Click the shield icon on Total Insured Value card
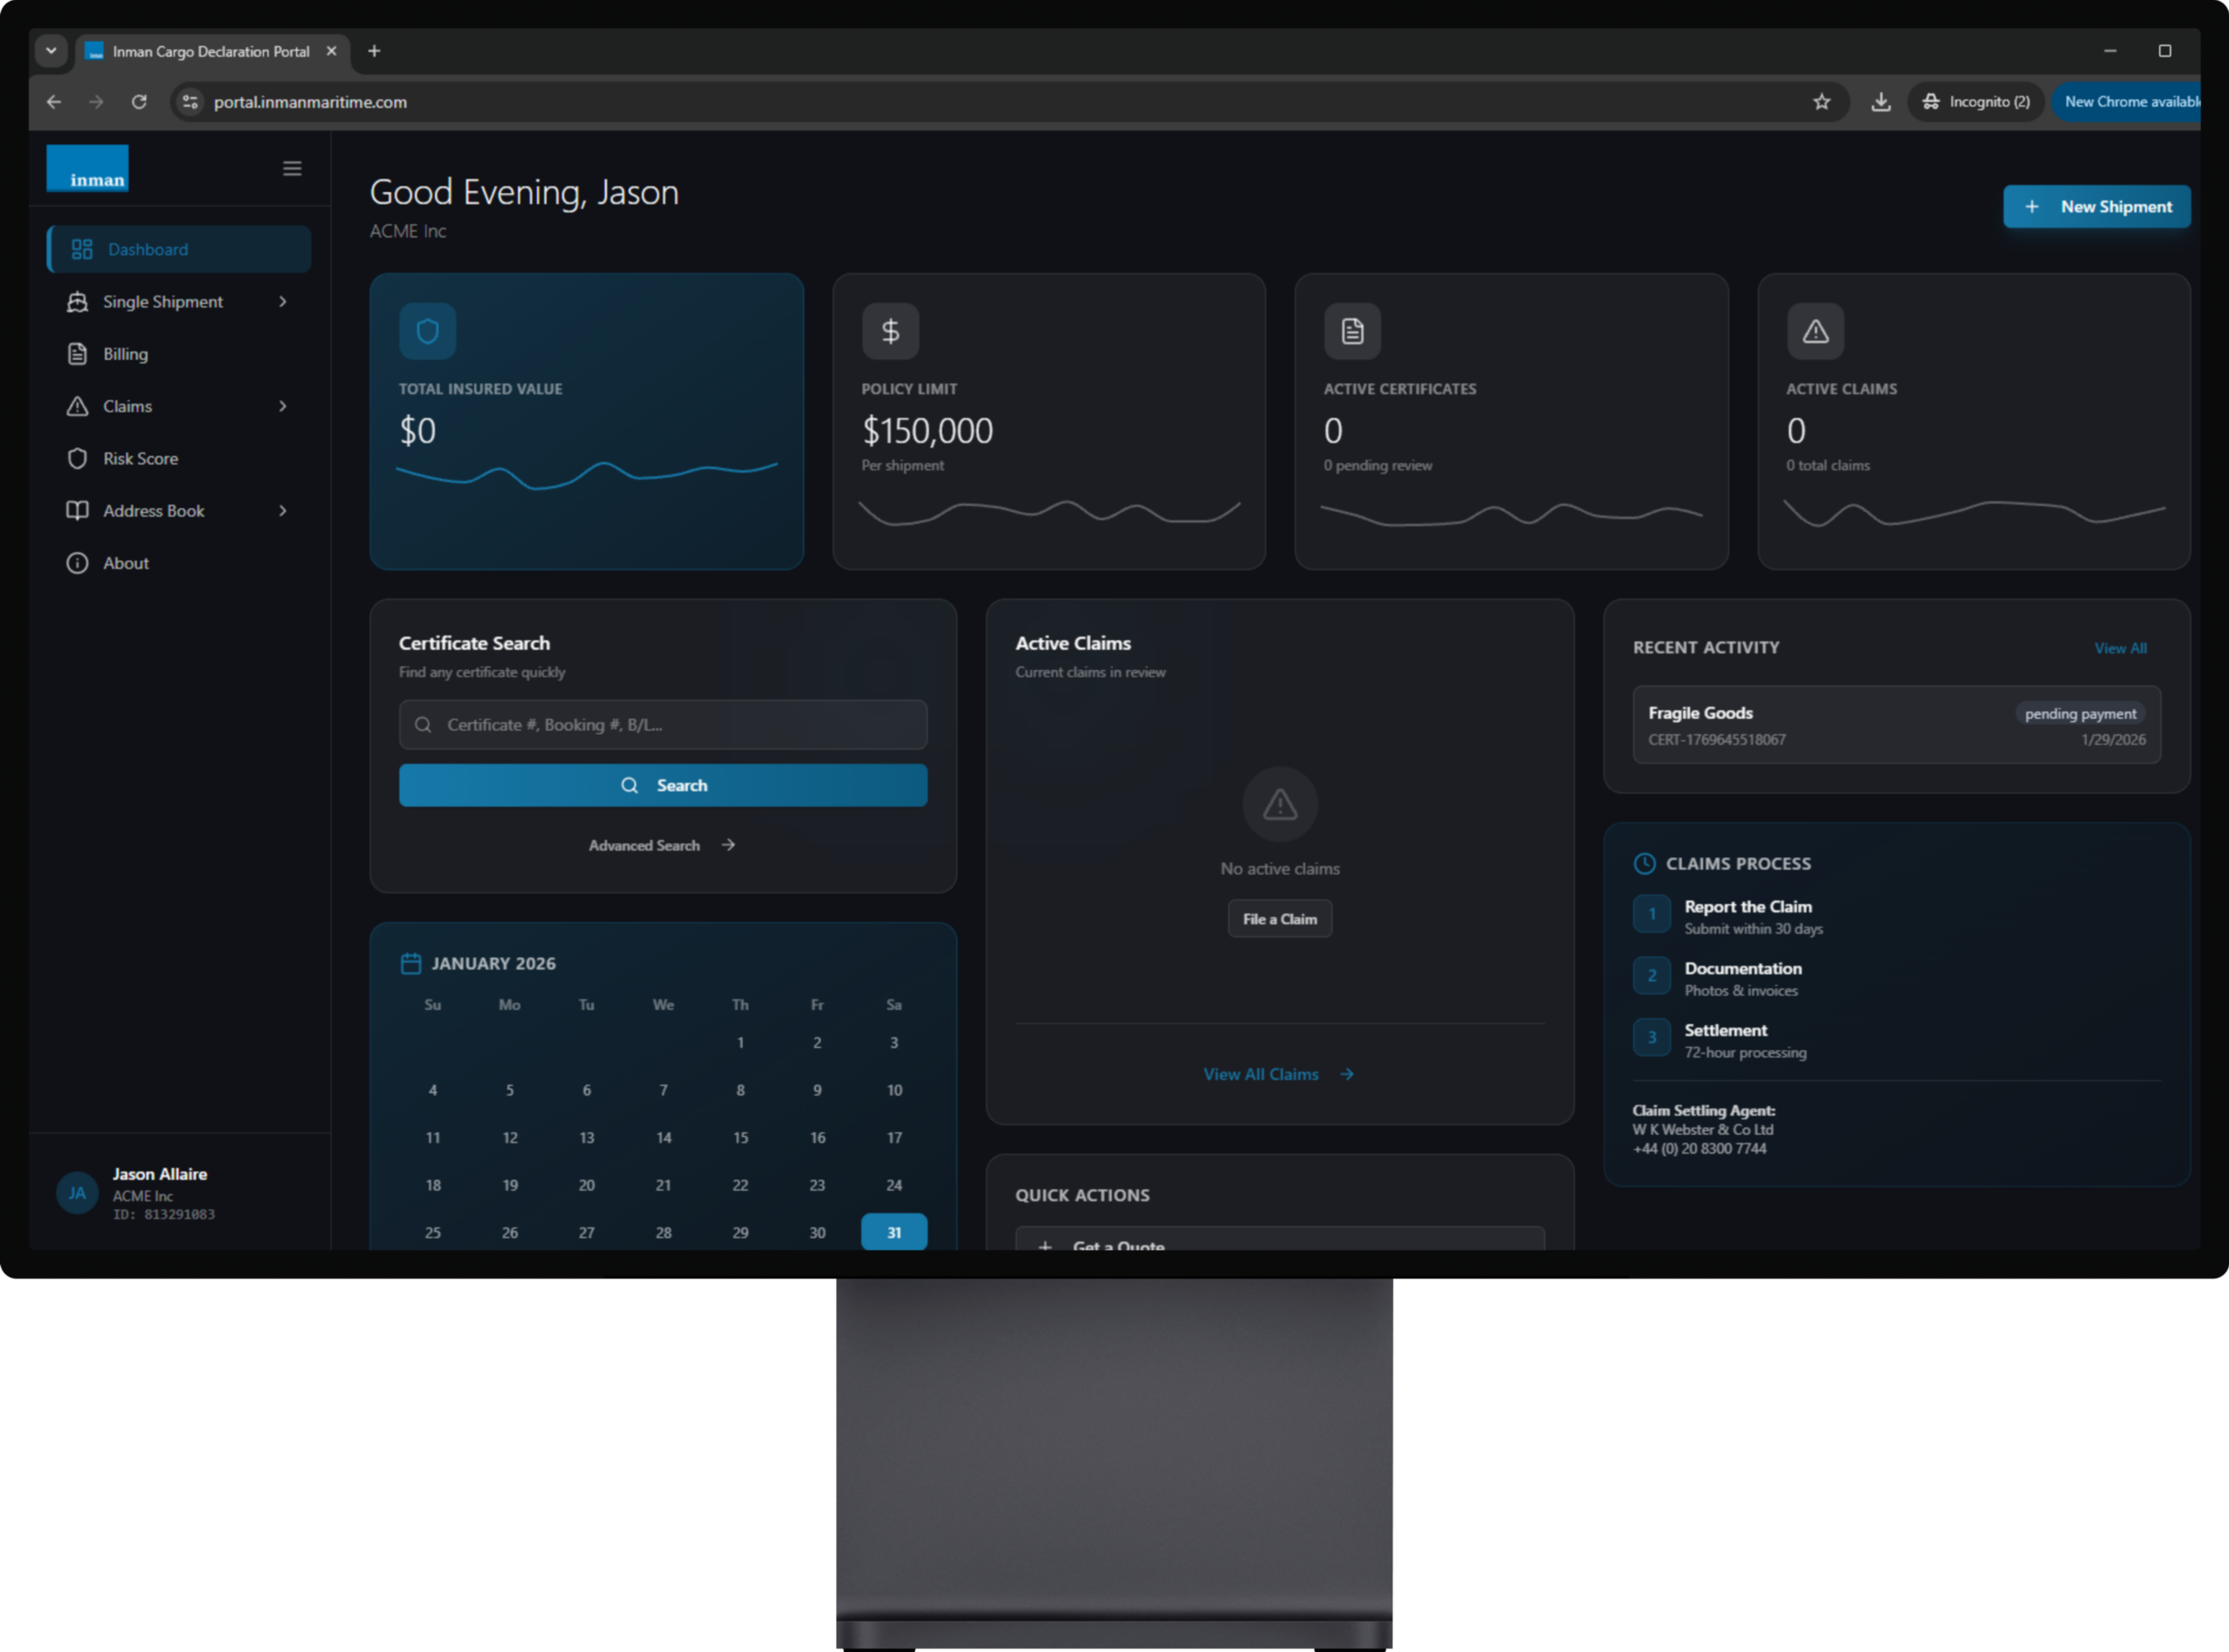This screenshot has width=2229, height=1652. click(428, 331)
